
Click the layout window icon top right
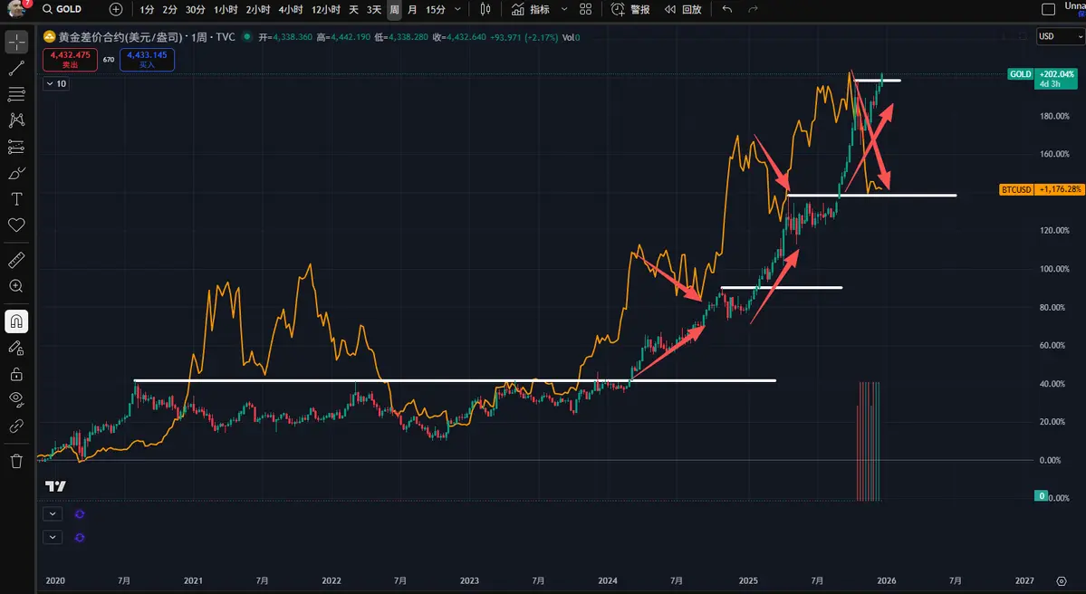pyautogui.click(x=1049, y=9)
